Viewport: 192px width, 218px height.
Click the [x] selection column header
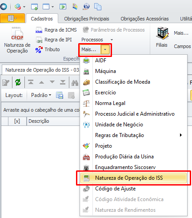click(x=17, y=121)
